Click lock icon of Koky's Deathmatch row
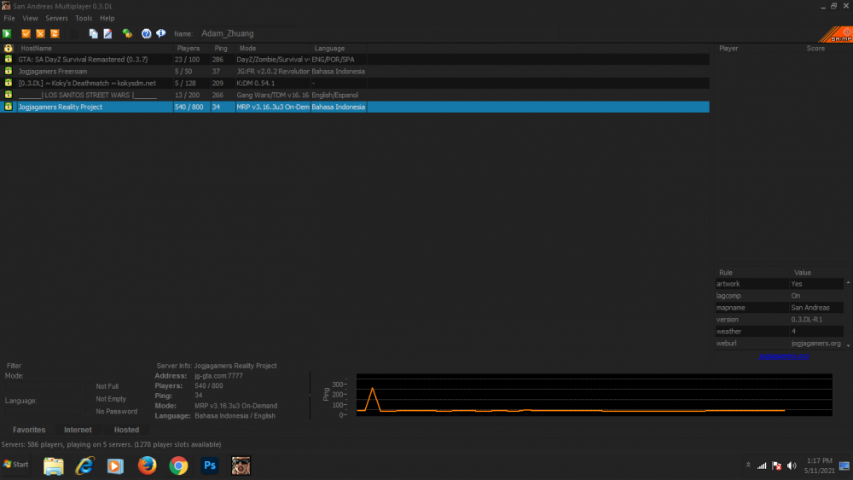Viewport: 853px width, 480px height. (x=9, y=83)
